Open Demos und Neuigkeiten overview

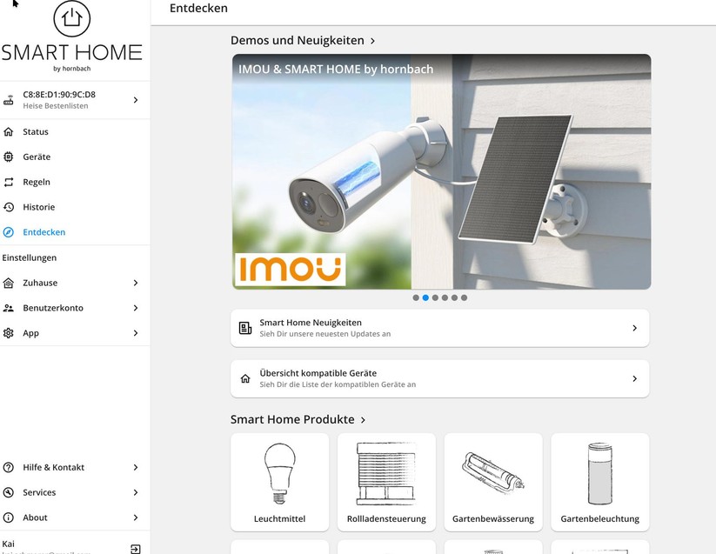click(299, 40)
